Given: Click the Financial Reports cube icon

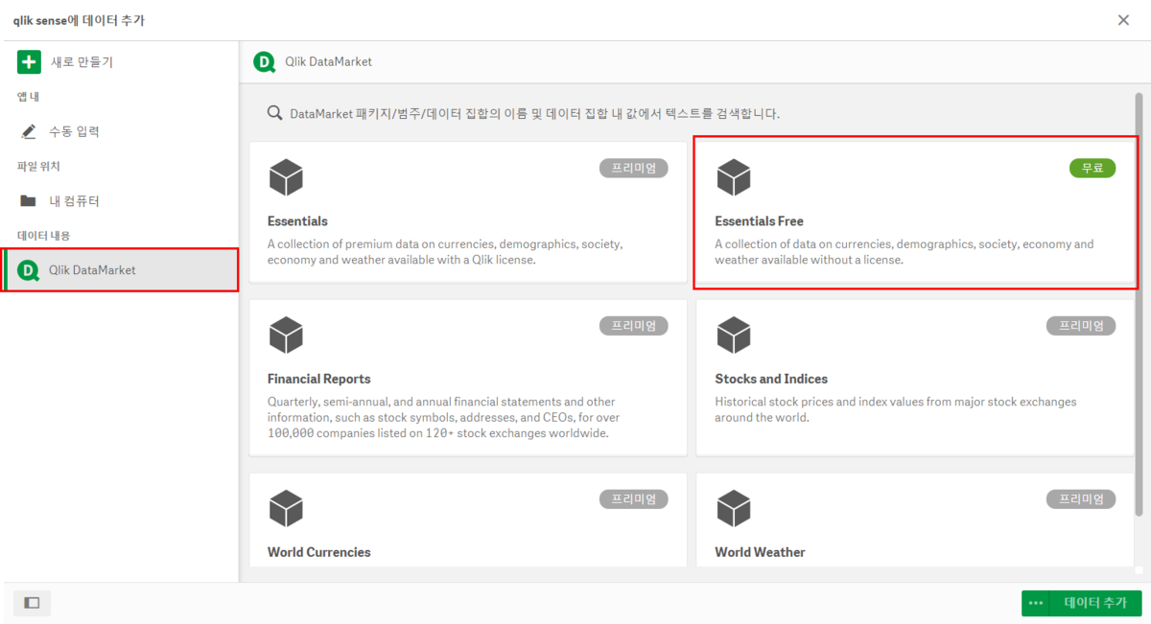Looking at the screenshot, I should tap(286, 335).
